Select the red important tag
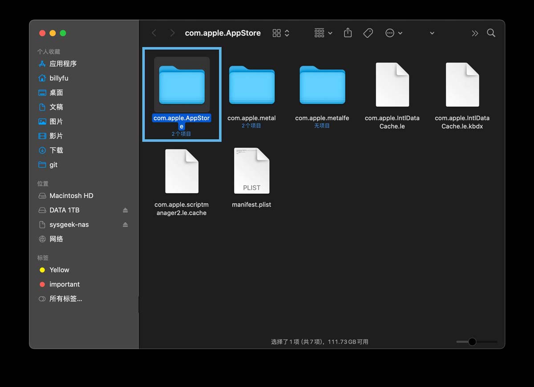Screen dimensions: 534x387 click(x=64, y=284)
